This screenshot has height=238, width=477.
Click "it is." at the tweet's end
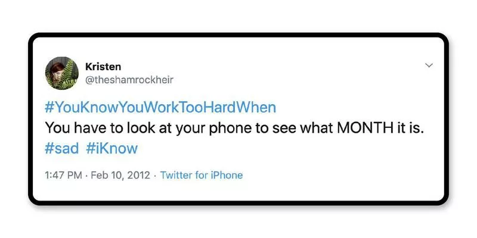[x=409, y=128]
